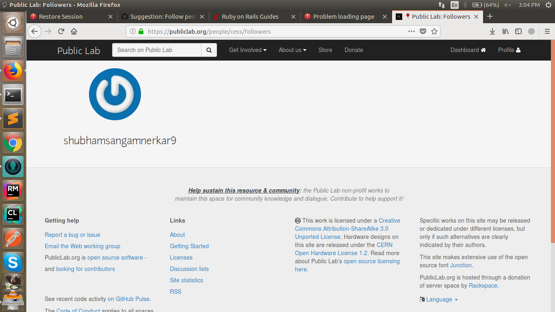Viewport: 555px width, 312px height.
Task: Open the Profile page
Action: point(509,50)
